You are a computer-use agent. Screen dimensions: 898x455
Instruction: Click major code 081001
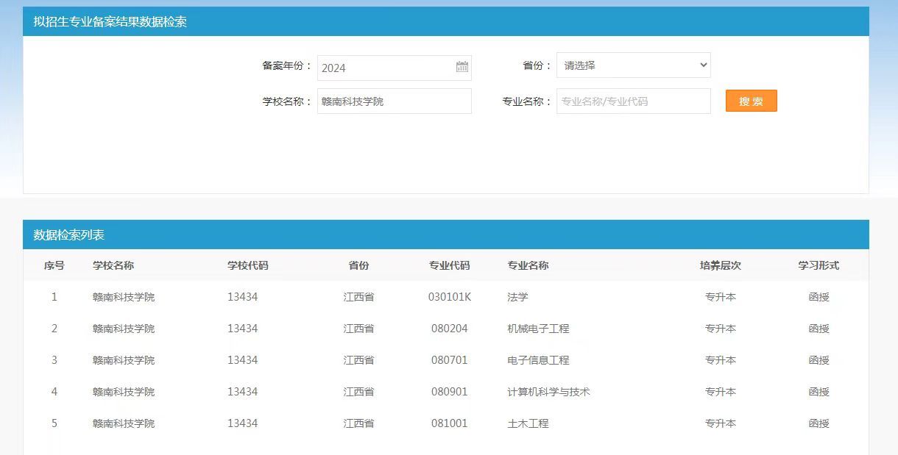449,423
